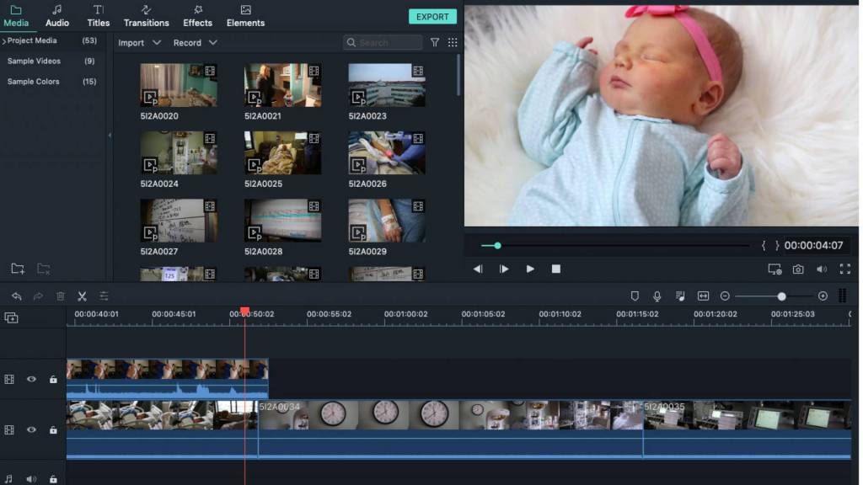
Task: Click the filter icon beside search
Action: [x=435, y=42]
